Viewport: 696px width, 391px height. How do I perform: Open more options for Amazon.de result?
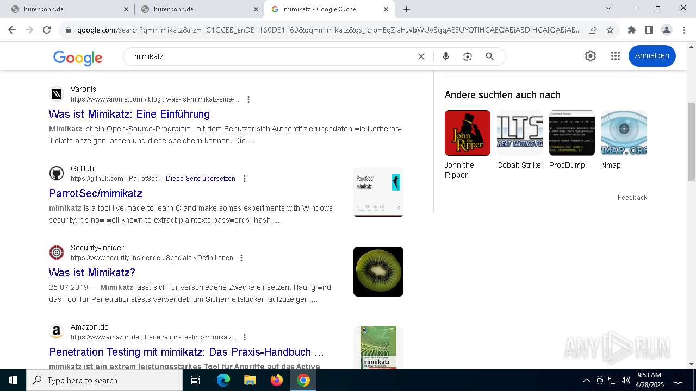(x=245, y=337)
